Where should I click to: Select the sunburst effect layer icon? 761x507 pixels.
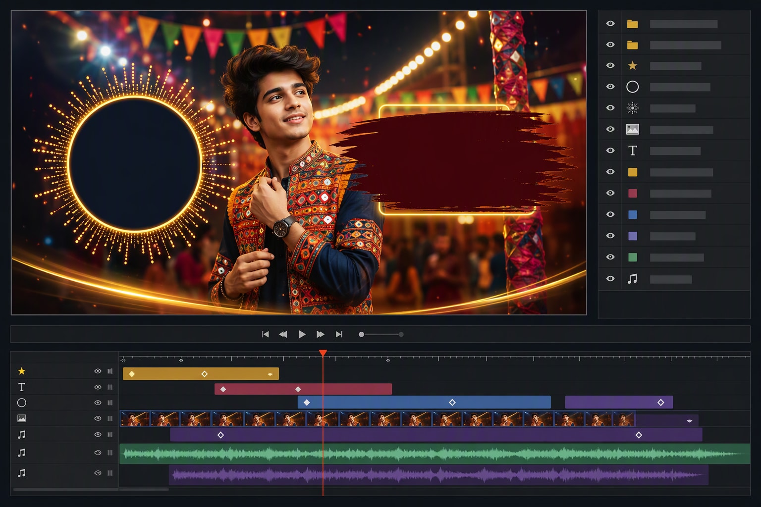(632, 108)
